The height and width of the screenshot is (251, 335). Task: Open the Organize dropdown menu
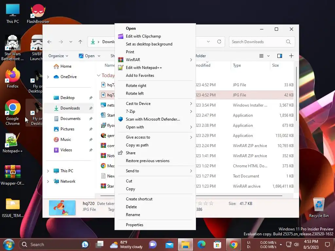[58, 56]
